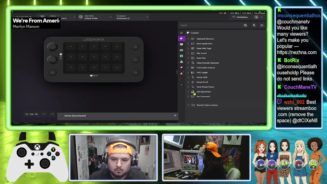The image size is (327, 184).
Task: Select touch page 1 indicator
Action: [x=91, y=76]
